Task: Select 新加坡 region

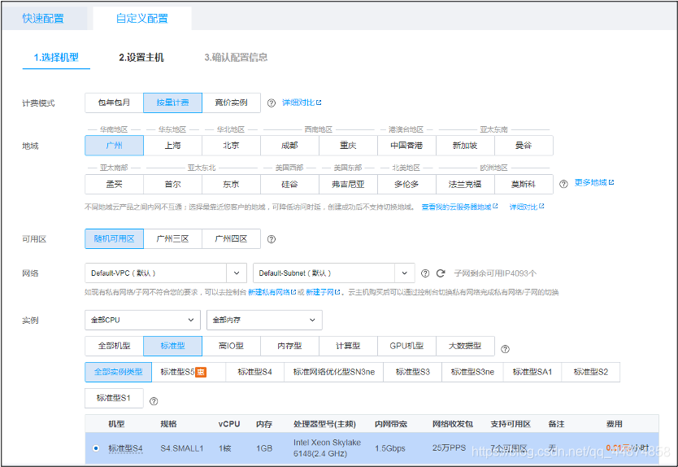Action: (465, 146)
